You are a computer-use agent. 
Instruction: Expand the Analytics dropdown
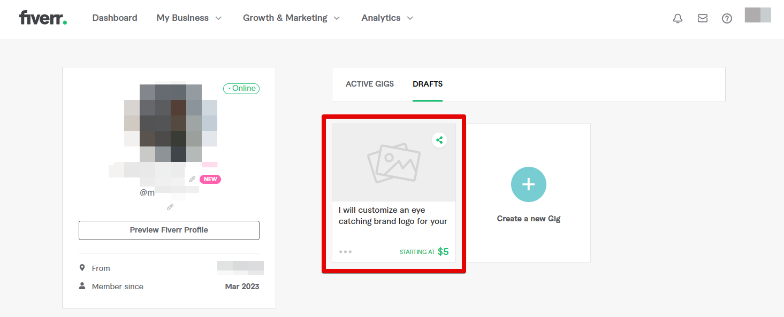click(x=387, y=18)
